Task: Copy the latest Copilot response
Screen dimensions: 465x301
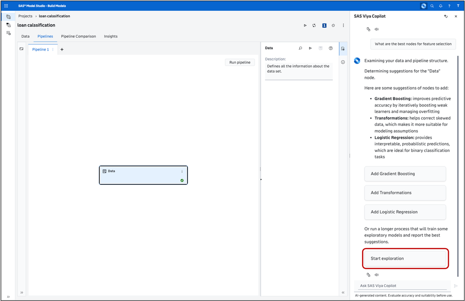Action: (x=368, y=275)
